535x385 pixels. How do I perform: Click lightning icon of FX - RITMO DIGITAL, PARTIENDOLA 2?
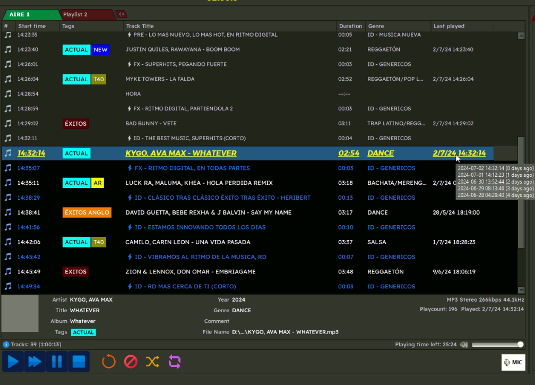coord(130,108)
